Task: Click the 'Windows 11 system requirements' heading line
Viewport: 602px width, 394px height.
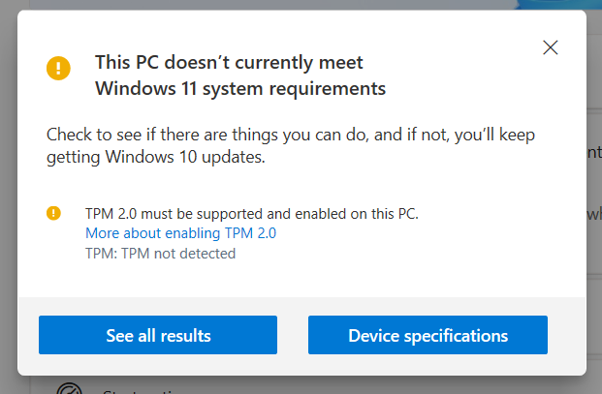Action: click(240, 89)
